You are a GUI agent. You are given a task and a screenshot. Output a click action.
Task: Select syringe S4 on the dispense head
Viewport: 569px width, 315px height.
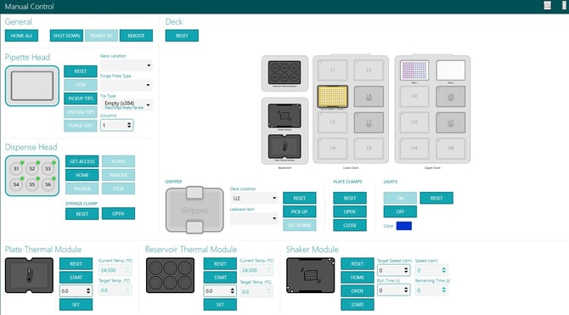point(16,184)
